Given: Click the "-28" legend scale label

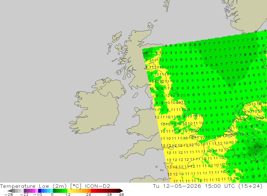Looking at the screenshot, I should coord(9,195).
